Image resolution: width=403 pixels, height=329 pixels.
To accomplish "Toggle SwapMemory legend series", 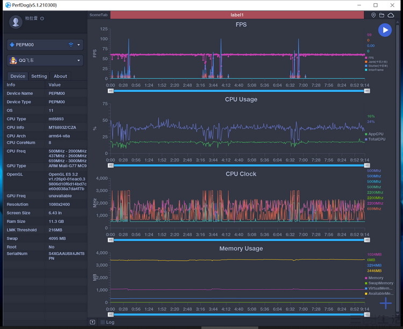I will [379, 283].
